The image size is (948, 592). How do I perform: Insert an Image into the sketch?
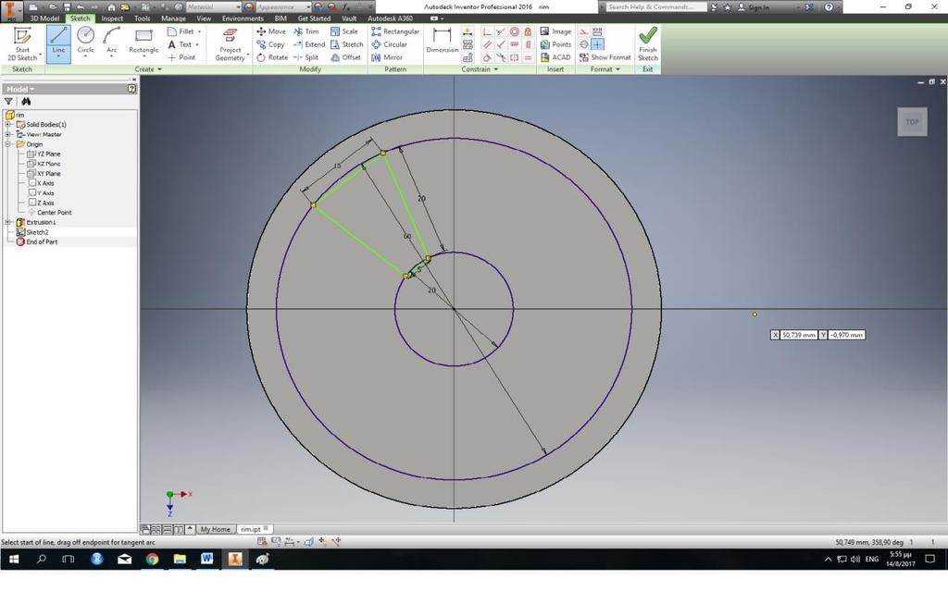coord(555,31)
